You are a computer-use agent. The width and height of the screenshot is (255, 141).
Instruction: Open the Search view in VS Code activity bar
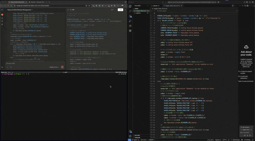click(x=130, y=11)
